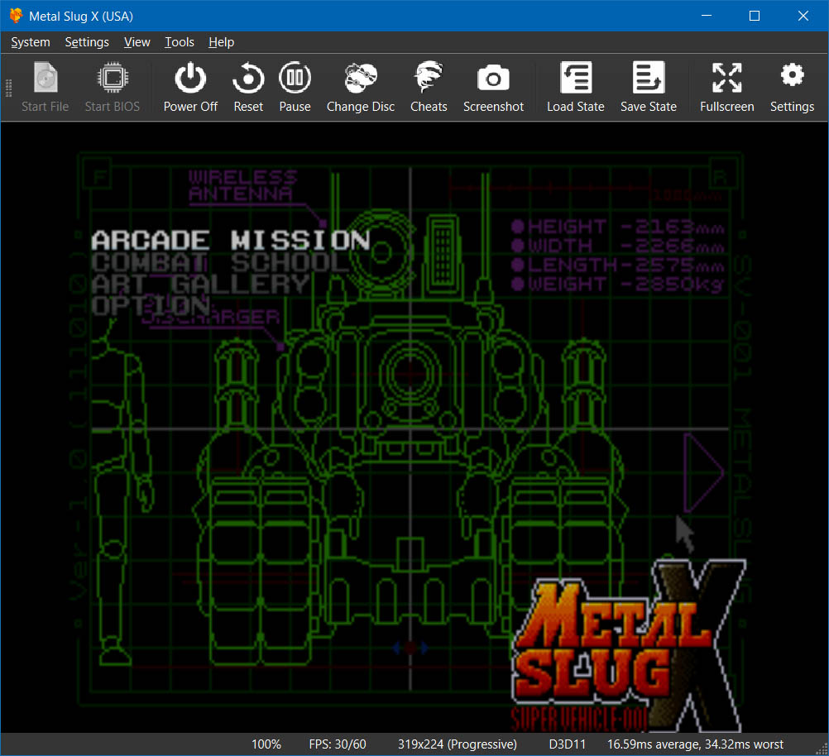This screenshot has width=829, height=756.
Task: Click the window resize grip corner
Action: [x=822, y=749]
